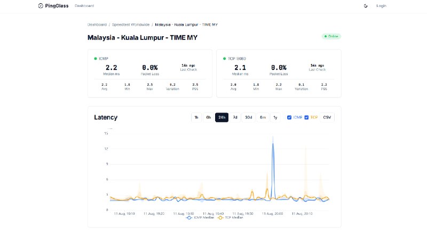Click the ICMP latency spike peak

(x=273, y=144)
